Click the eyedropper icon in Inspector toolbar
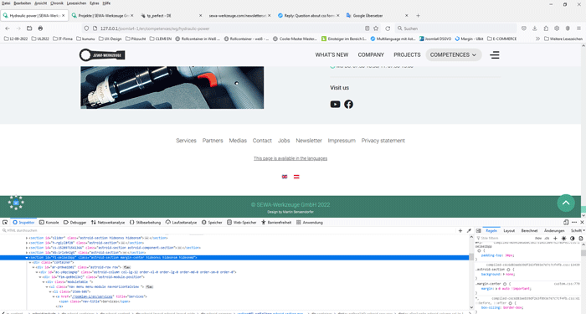Image resolution: width=586 pixels, height=314 pixels. coord(469,230)
